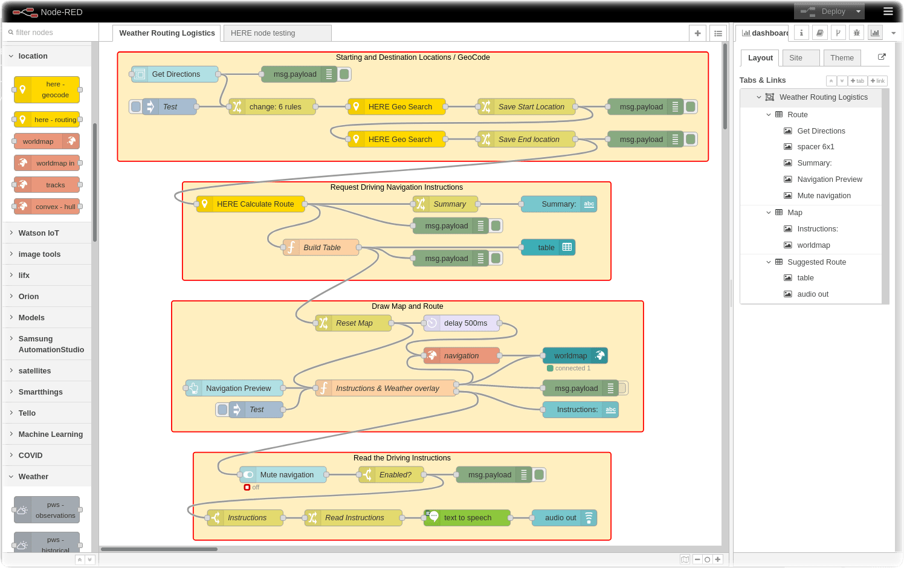Toggle the Mute navigation switch node
This screenshot has width=904, height=568.
tap(248, 474)
